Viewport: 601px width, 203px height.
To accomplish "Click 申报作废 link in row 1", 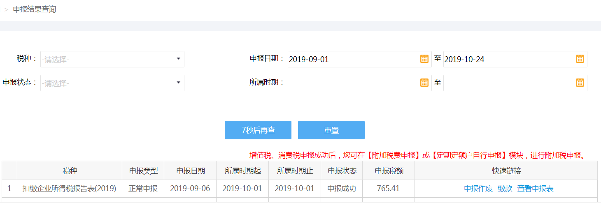I will coord(478,189).
